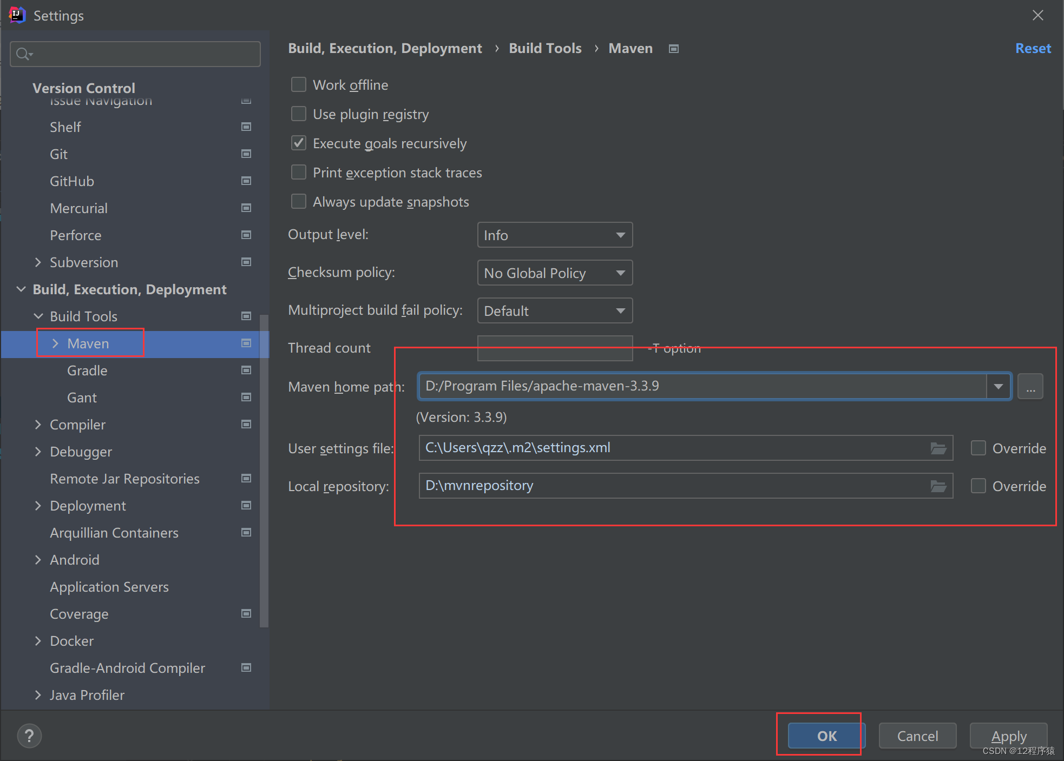
Task: Select Gradle in the settings tree
Action: 87,370
